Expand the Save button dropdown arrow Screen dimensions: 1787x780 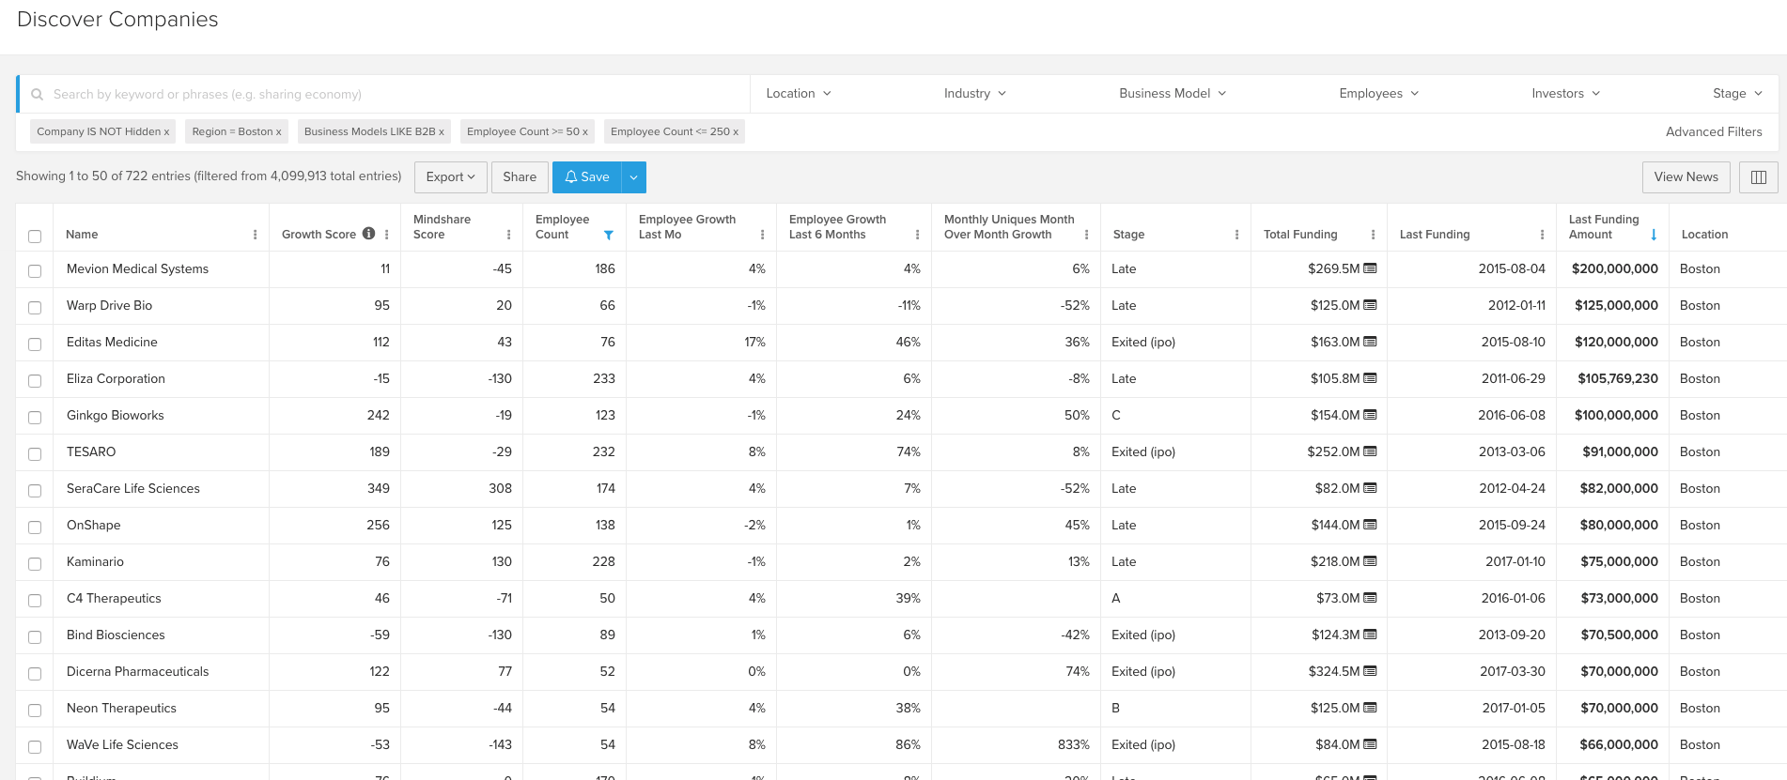633,177
